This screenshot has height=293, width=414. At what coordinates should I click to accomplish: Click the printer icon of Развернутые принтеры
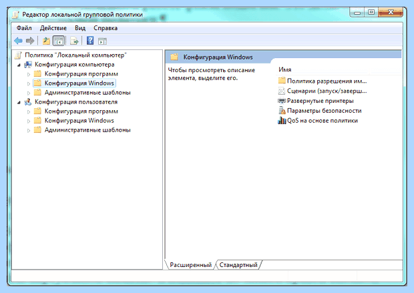coord(282,101)
